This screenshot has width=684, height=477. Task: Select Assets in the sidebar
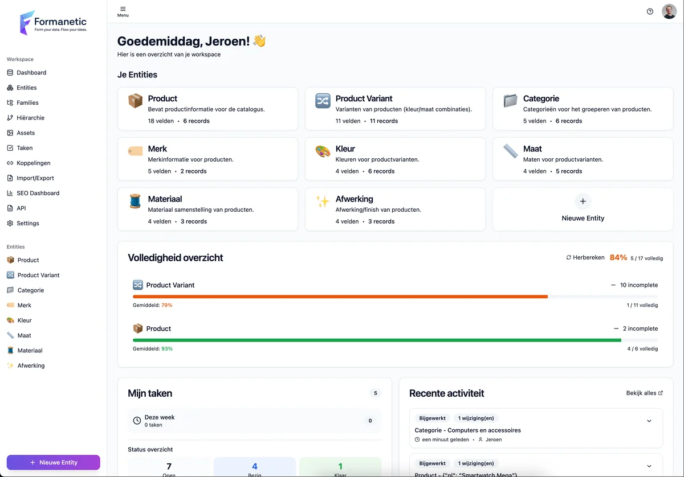pos(25,133)
